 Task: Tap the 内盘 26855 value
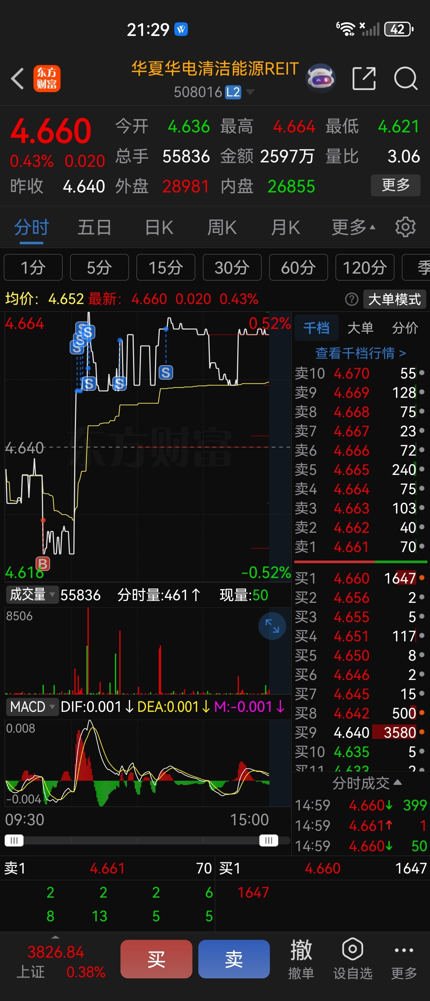click(291, 186)
